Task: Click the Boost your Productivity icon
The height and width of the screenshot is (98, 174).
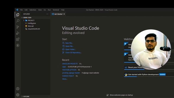Action: click(x=126, y=68)
